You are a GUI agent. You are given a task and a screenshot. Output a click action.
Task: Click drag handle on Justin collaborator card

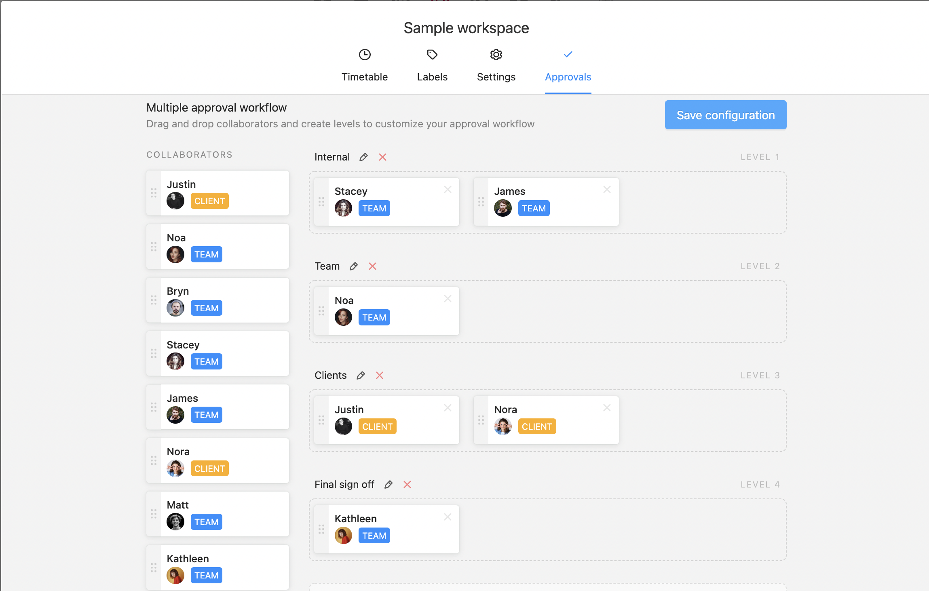154,193
